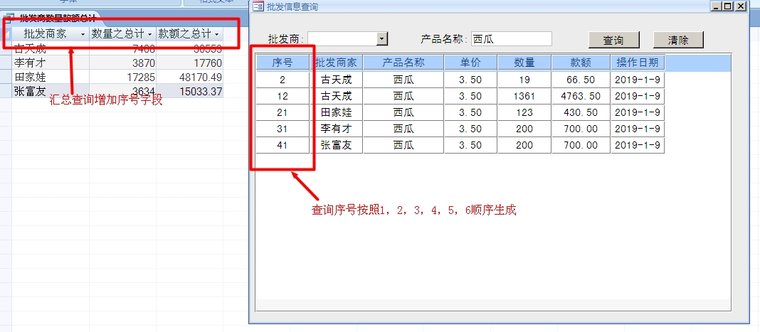
Task: Click the 款额 cell showing 430.50
Action: coord(581,113)
